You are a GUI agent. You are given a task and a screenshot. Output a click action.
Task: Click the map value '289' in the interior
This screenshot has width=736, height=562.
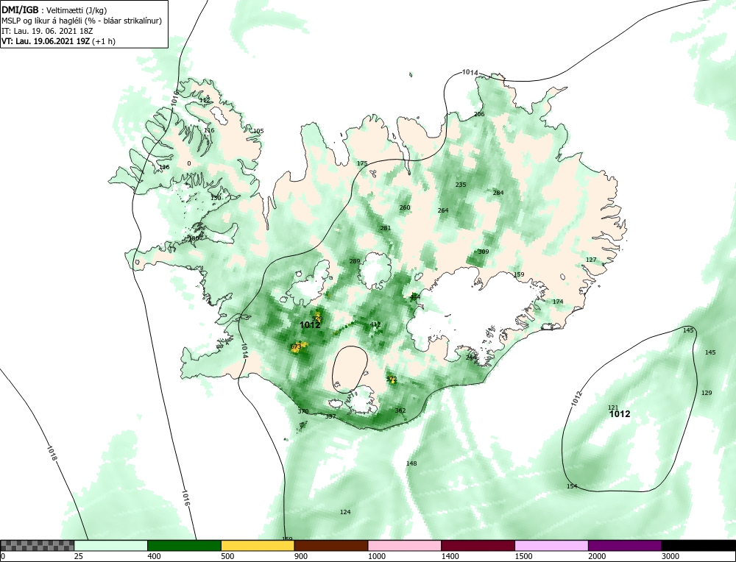pyautogui.click(x=355, y=261)
